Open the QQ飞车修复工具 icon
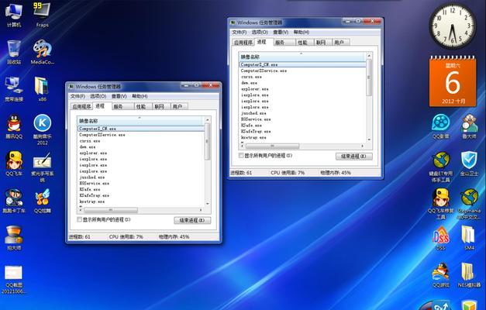This screenshot has width=486, height=310. 441,204
